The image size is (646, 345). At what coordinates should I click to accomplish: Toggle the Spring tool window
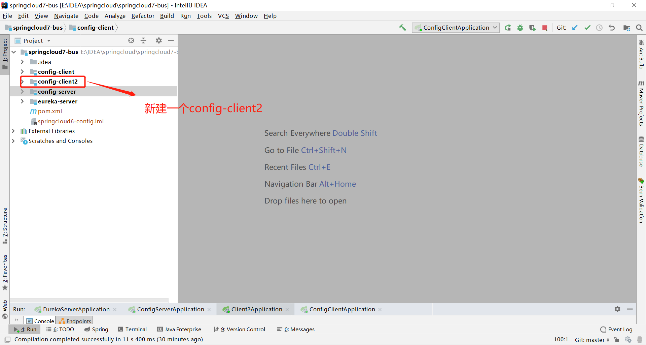pyautogui.click(x=96, y=329)
